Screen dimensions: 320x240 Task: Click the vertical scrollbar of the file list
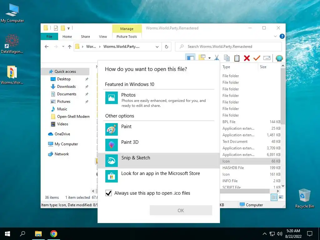(283, 96)
